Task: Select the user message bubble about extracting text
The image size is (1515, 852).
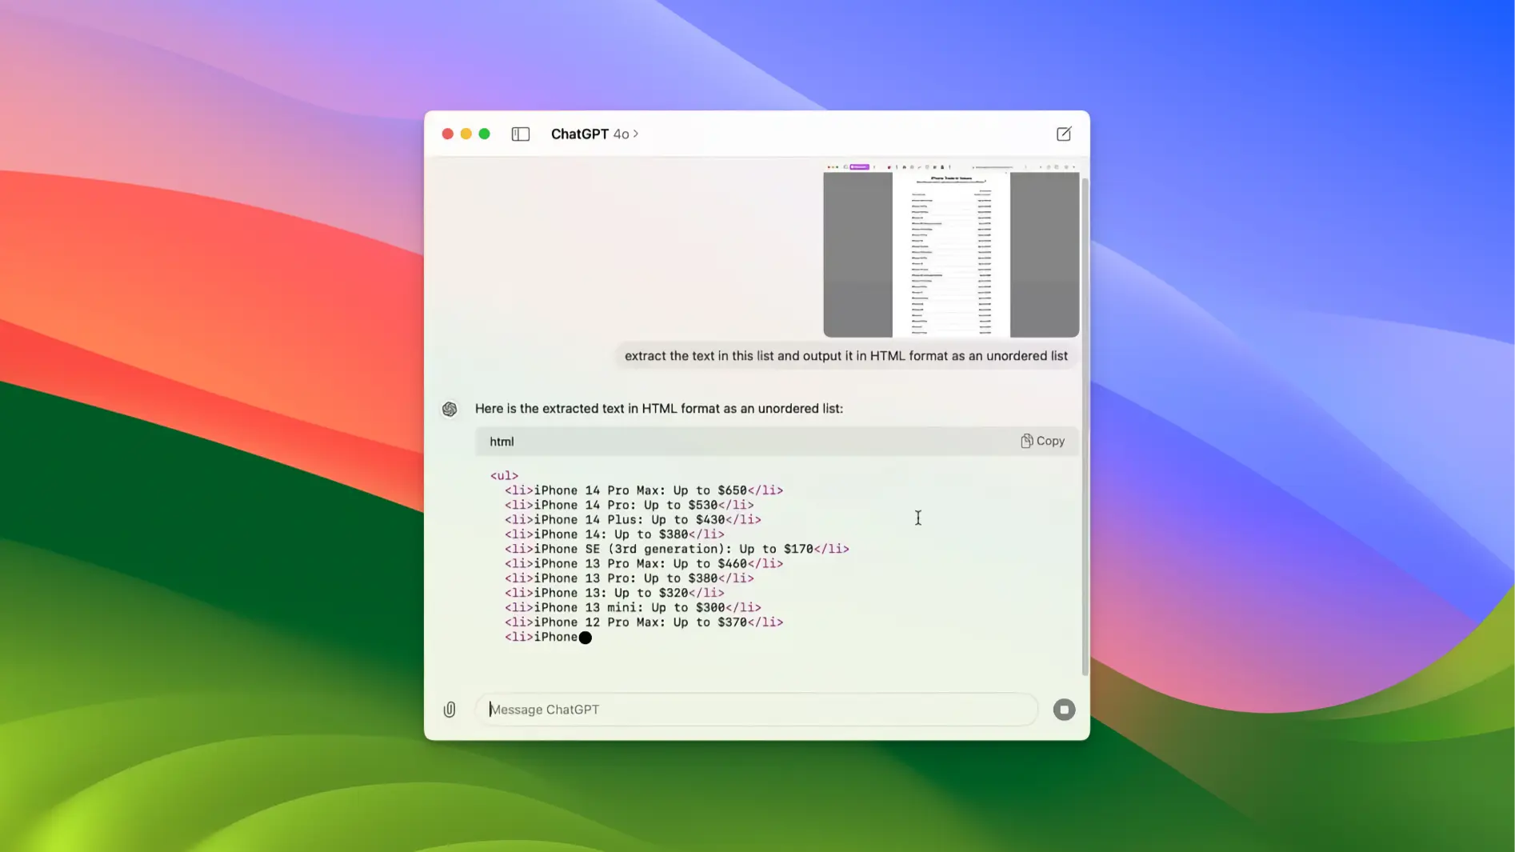Action: click(846, 356)
